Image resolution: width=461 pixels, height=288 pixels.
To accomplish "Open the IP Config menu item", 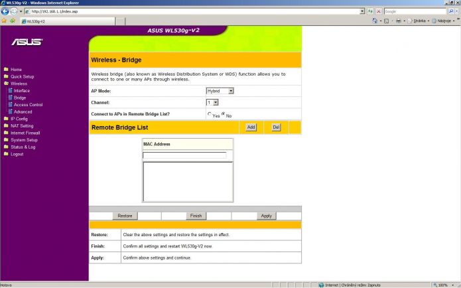I will [x=19, y=119].
